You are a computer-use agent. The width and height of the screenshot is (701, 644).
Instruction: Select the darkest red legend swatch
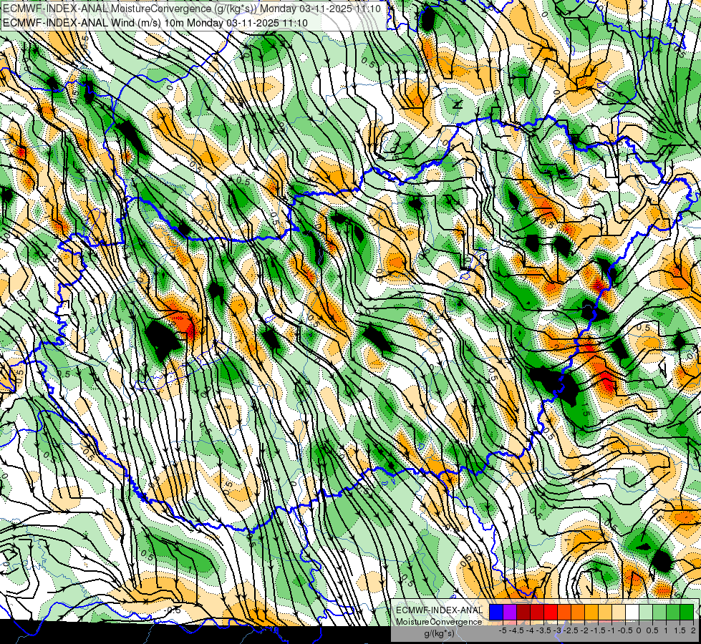523,613
